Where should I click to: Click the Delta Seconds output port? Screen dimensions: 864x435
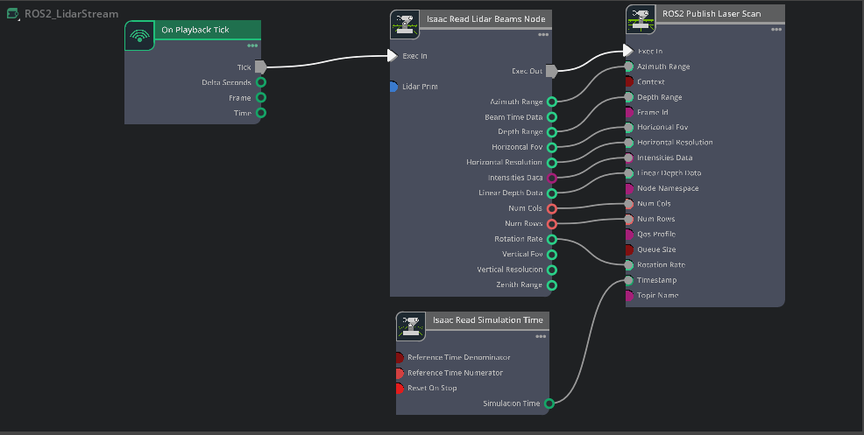[261, 82]
